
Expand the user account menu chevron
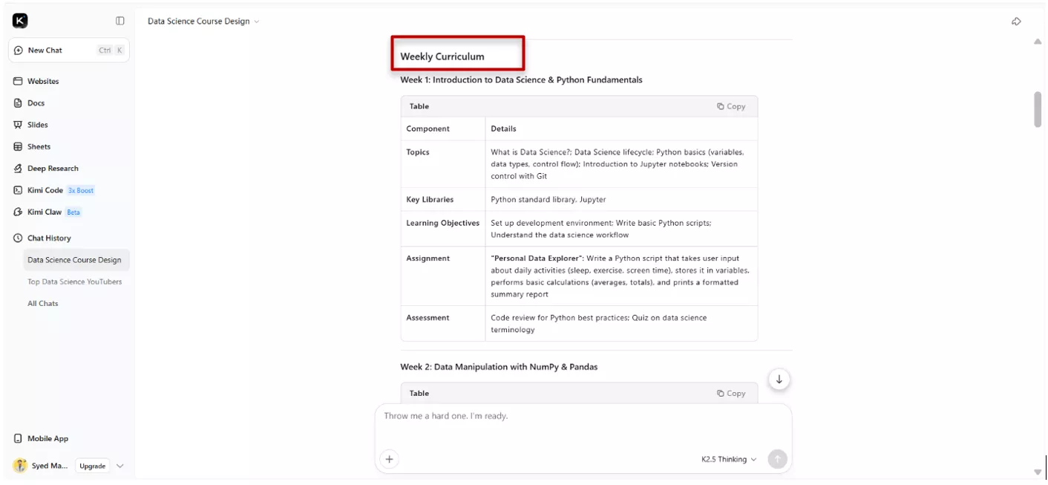(120, 466)
